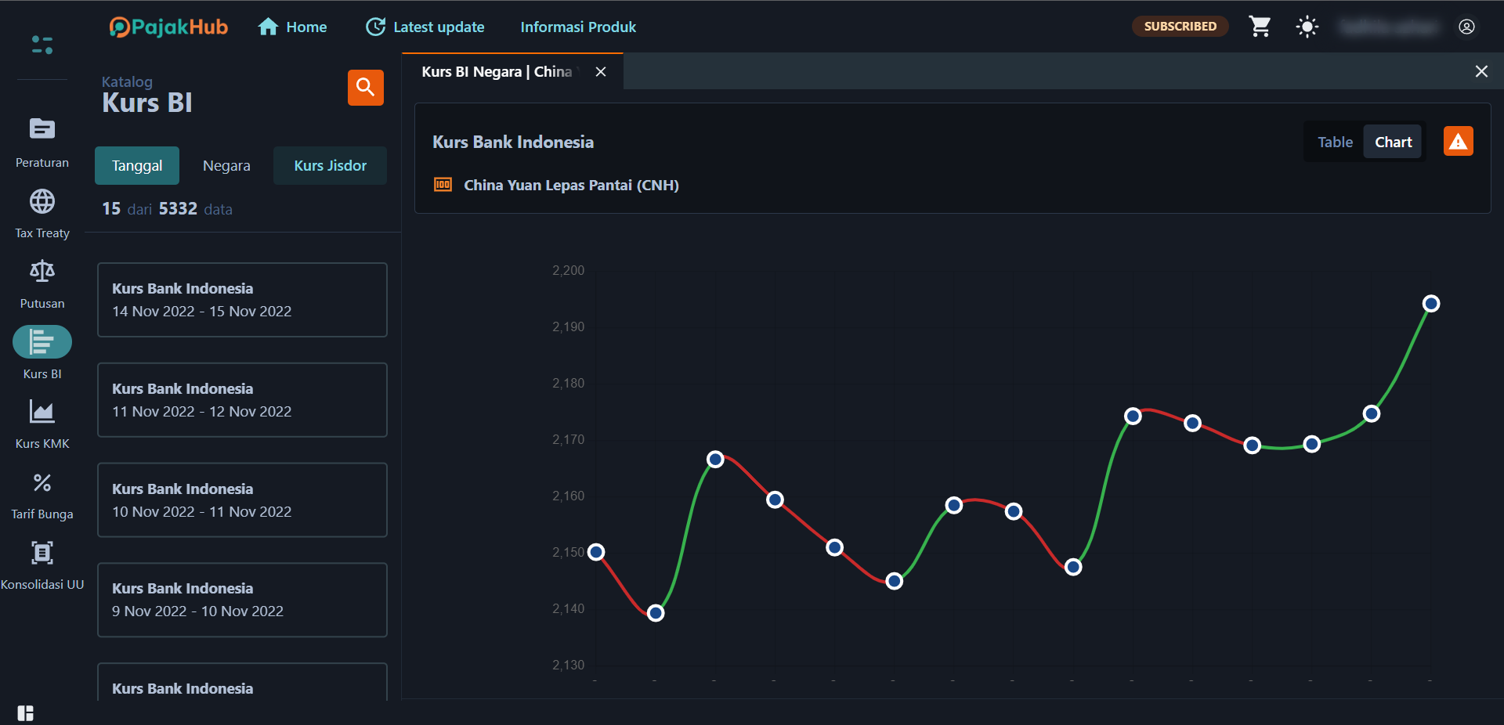Screen dimensions: 1504x725
Task: Switch to the Chart view
Action: click(x=1393, y=142)
